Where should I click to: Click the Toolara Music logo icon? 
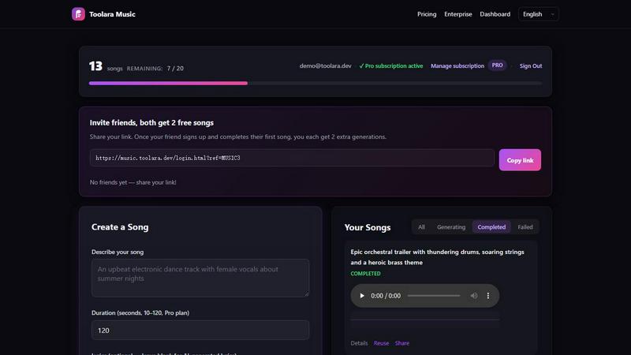tap(78, 14)
